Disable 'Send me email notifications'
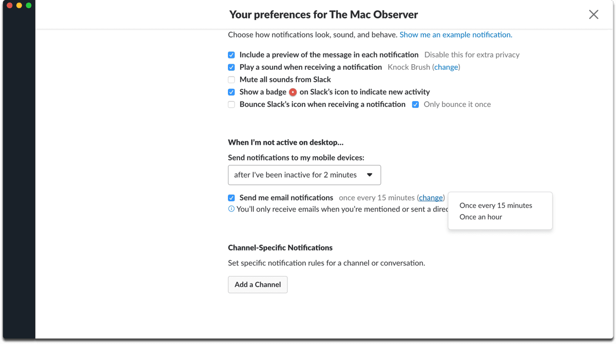This screenshot has height=344, width=616. 231,197
